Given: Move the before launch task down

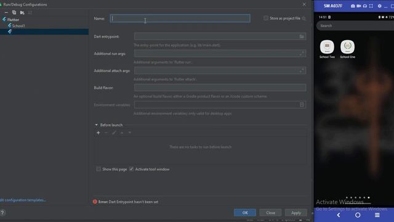Looking at the screenshot, I should pyautogui.click(x=130, y=133).
